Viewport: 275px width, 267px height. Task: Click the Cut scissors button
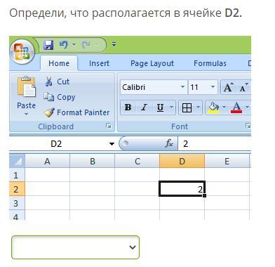pyautogui.click(x=58, y=82)
